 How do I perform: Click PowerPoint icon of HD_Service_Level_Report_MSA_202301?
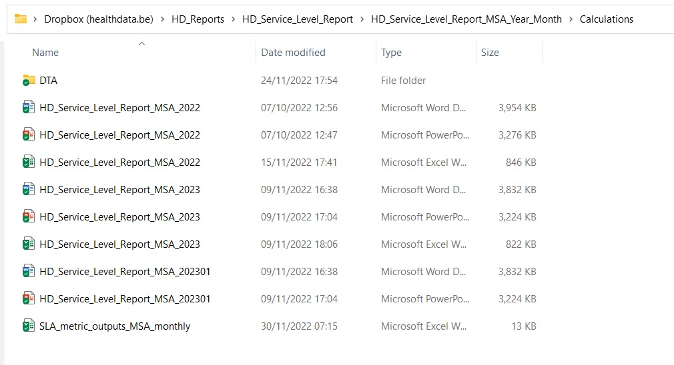pos(29,299)
